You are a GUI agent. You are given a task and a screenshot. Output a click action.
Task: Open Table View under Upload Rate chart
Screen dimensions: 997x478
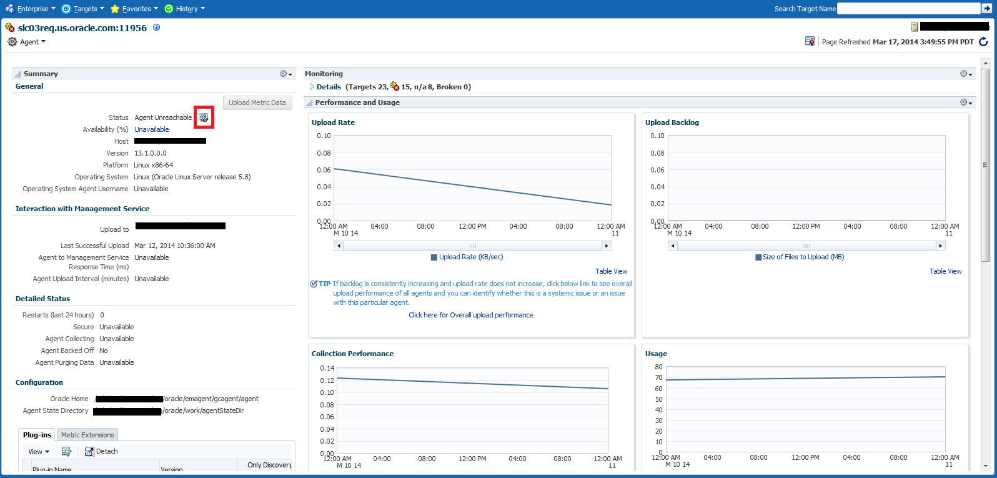point(611,271)
